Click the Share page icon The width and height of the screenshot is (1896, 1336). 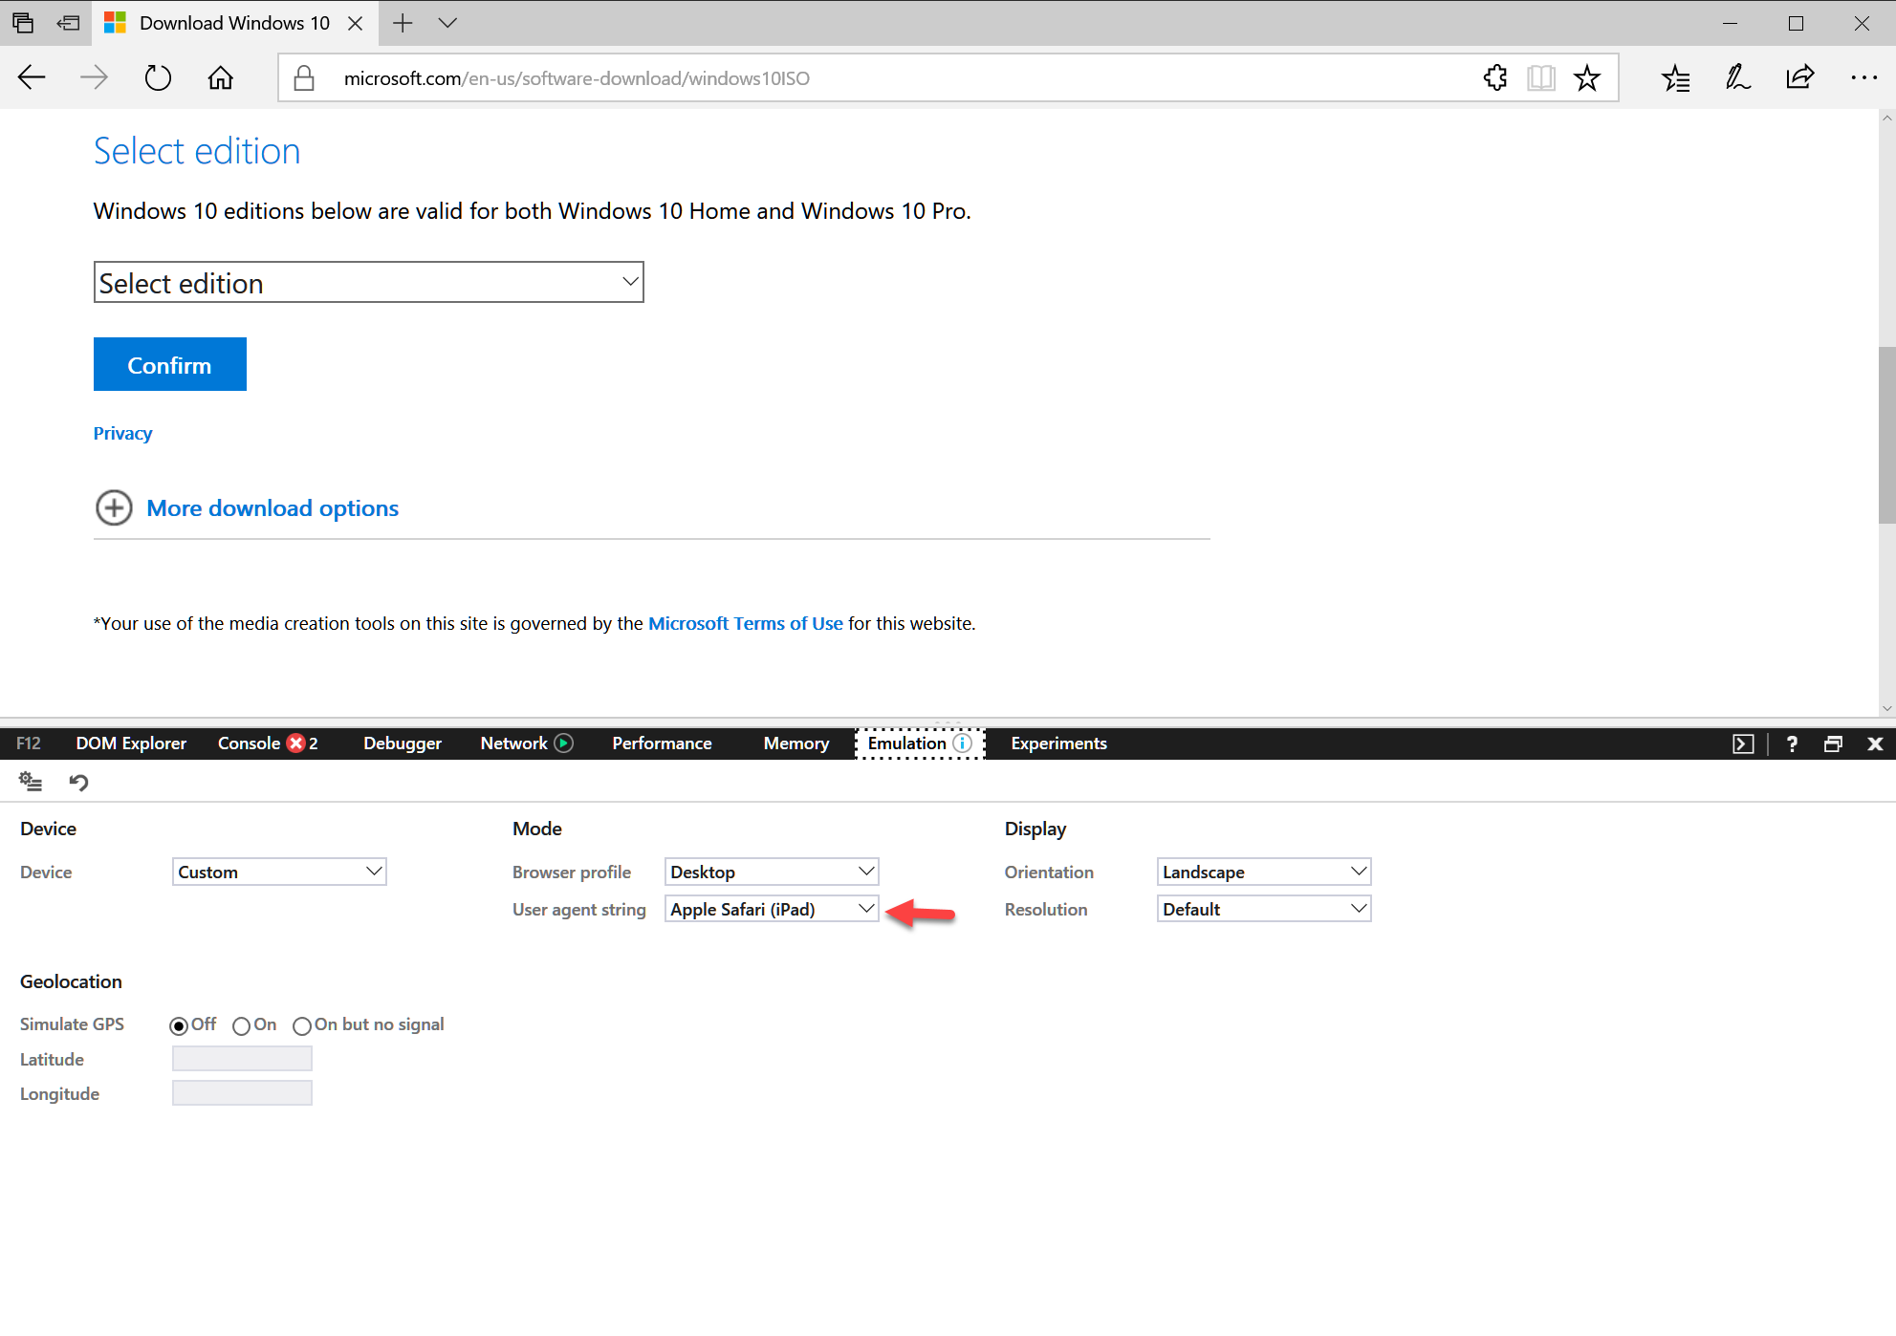(x=1800, y=77)
